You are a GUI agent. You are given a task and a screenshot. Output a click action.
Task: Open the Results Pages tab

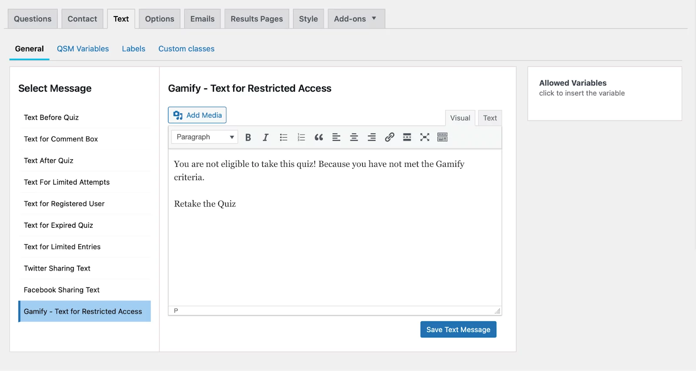(257, 19)
